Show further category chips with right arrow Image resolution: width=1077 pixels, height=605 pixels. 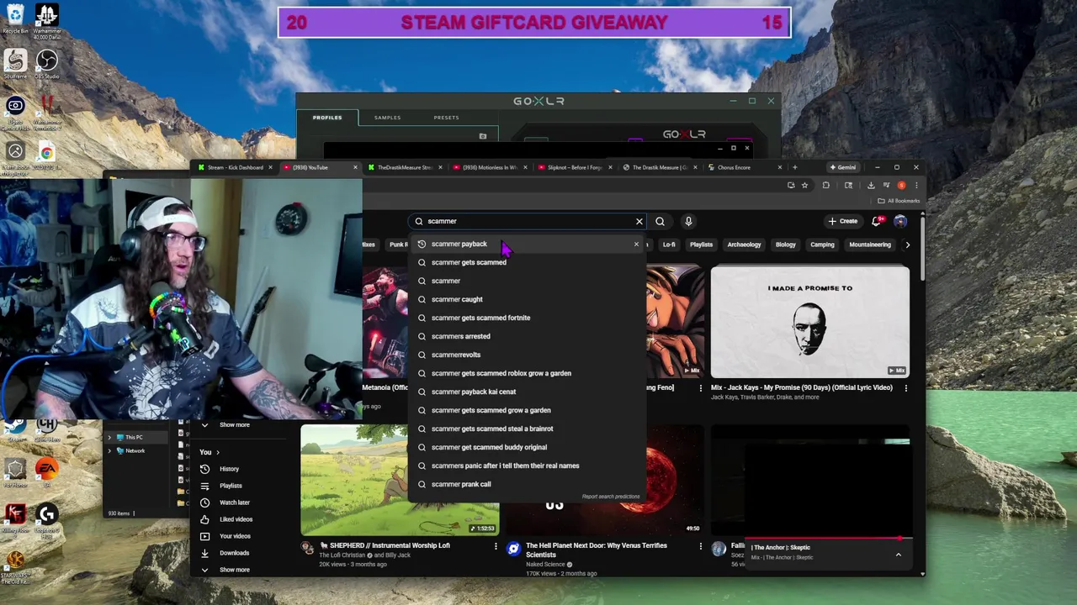(x=907, y=245)
